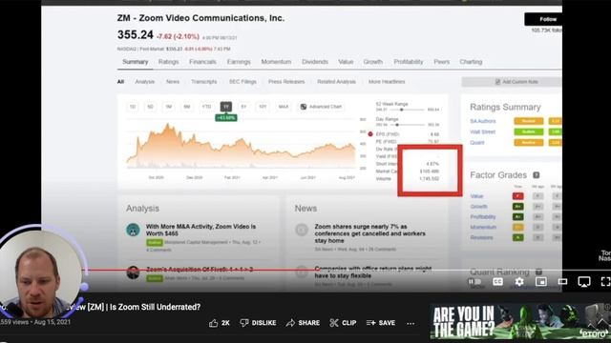The width and height of the screenshot is (611, 343).
Task: Click Factor Grades help icon
Action: [x=537, y=175]
